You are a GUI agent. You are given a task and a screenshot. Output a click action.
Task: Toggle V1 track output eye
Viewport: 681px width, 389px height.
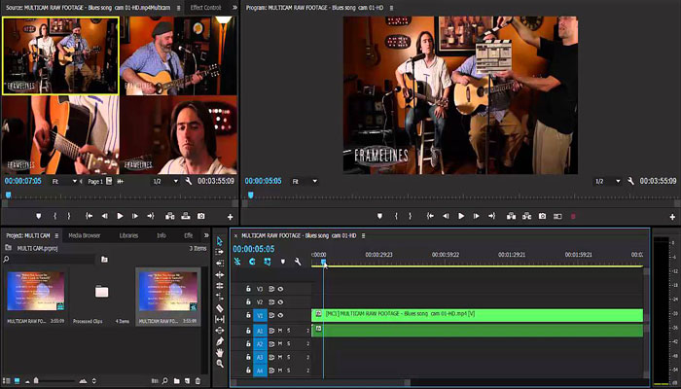pos(280,316)
